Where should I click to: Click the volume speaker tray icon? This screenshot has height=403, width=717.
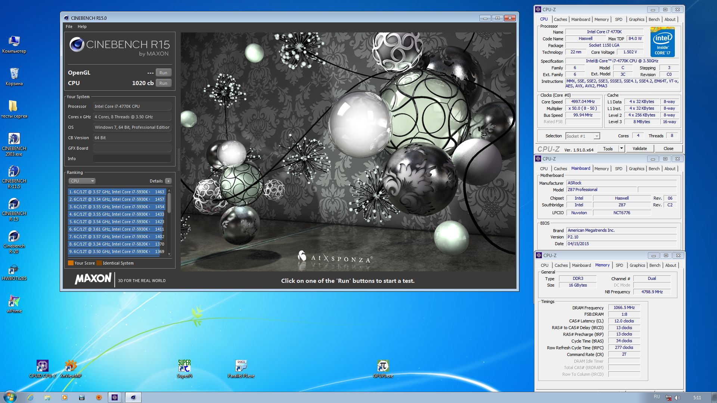pyautogui.click(x=677, y=397)
